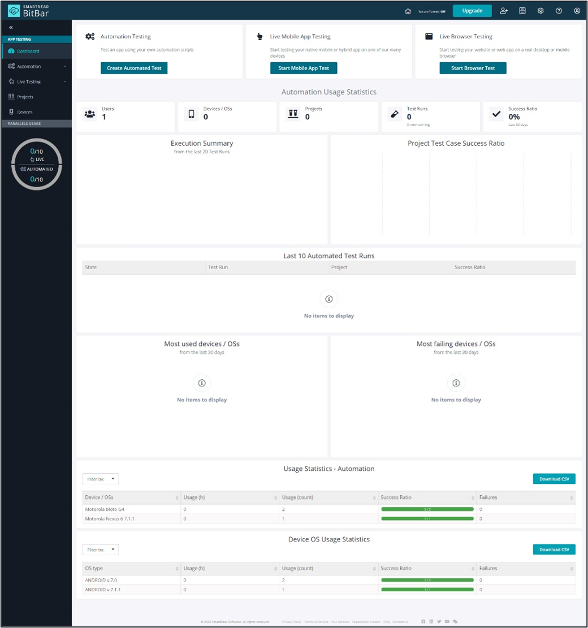The height and width of the screenshot is (628, 588).
Task: Go to Projects in the sidebar
Action: (25, 97)
